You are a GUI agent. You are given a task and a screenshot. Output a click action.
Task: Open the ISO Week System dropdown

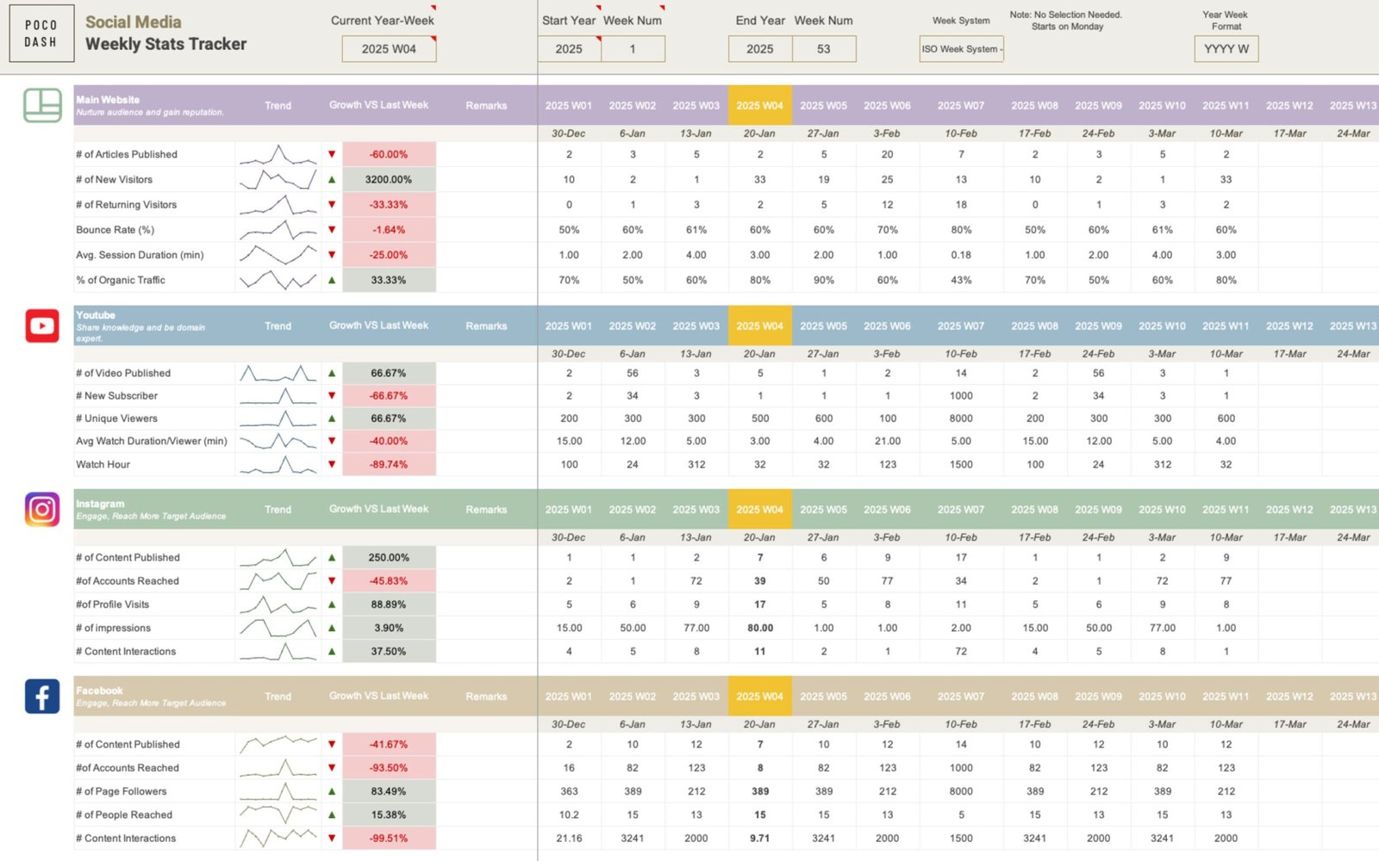coord(961,49)
